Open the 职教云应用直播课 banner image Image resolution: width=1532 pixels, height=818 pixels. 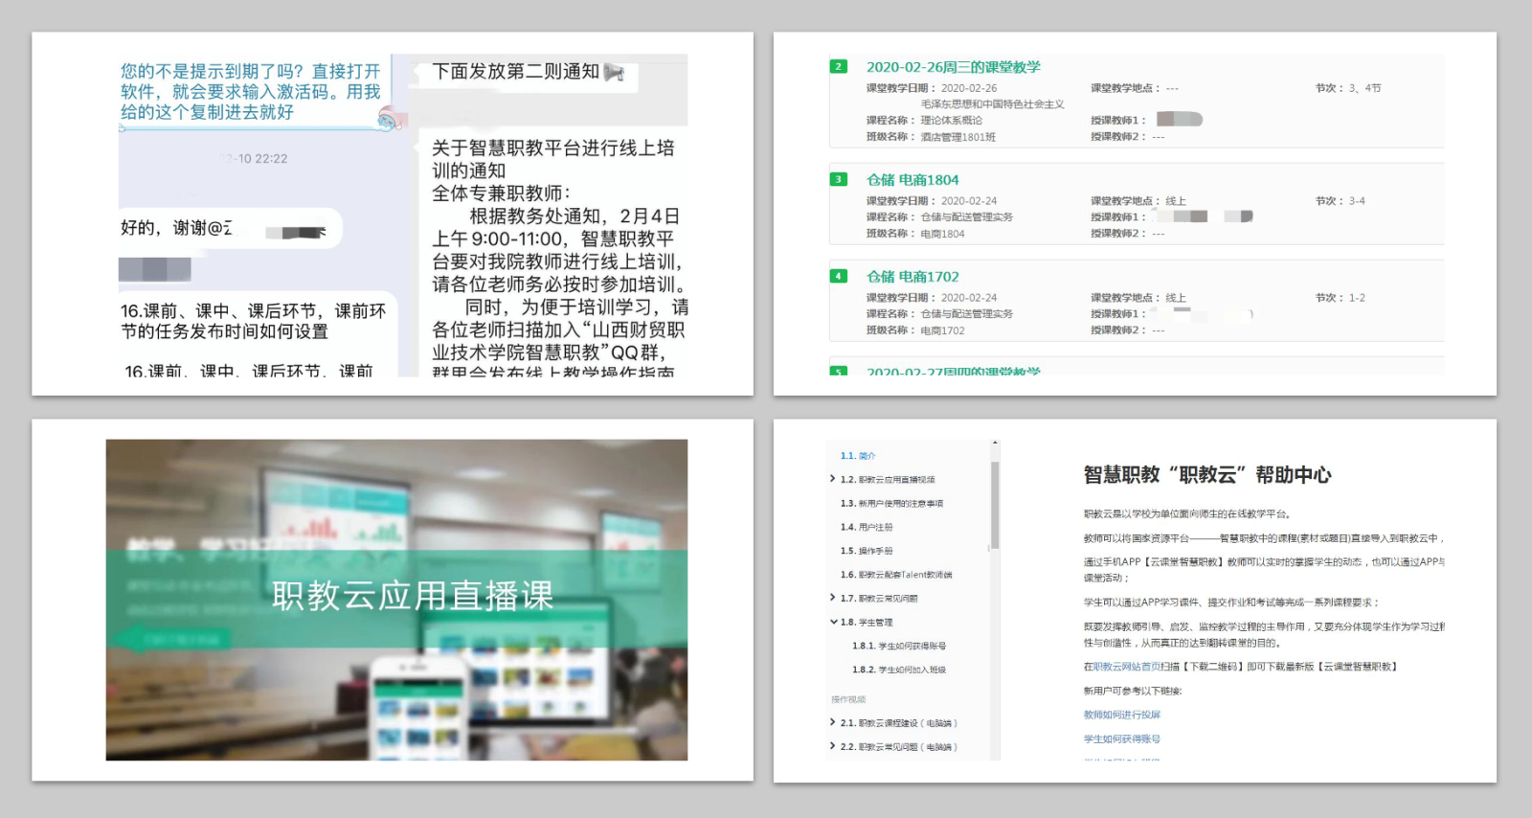pyautogui.click(x=396, y=600)
